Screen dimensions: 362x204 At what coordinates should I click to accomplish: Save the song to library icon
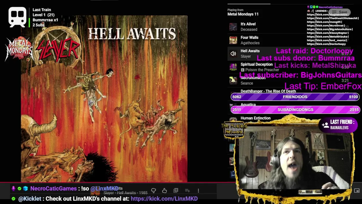(176, 191)
